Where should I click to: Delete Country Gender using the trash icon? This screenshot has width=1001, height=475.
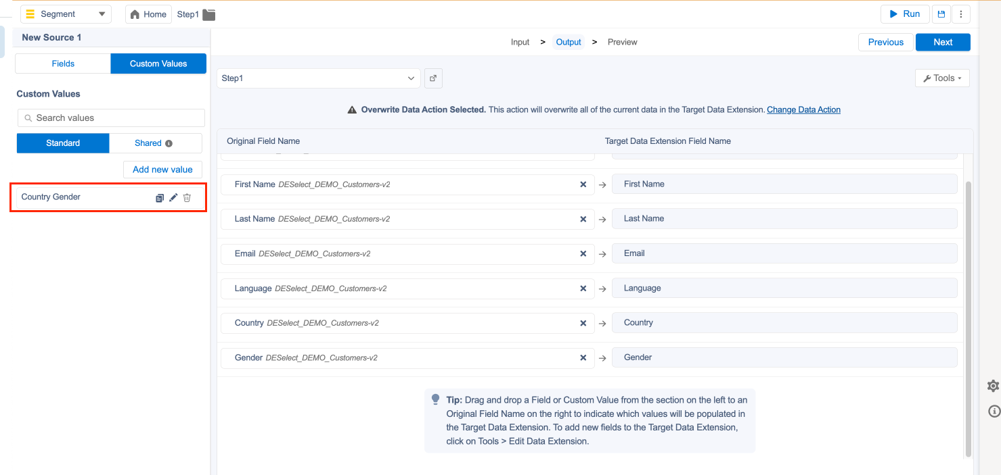(x=187, y=197)
